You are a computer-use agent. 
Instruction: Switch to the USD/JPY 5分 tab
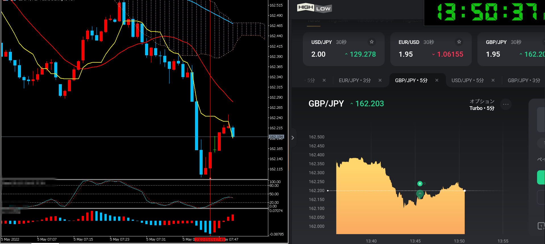[x=467, y=80]
